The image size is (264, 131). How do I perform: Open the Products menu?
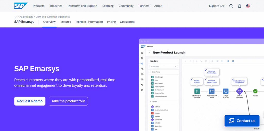(38, 6)
